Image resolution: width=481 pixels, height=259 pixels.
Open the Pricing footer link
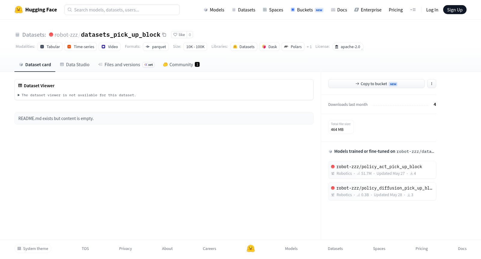click(421, 248)
